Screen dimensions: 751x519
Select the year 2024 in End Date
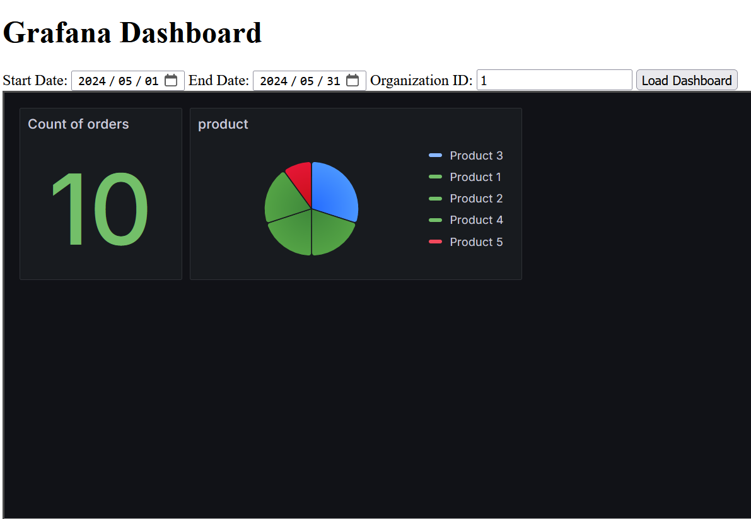tap(274, 81)
